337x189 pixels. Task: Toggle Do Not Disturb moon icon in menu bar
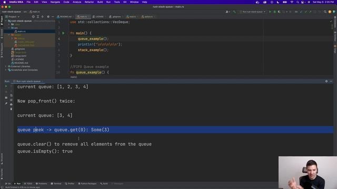point(278,2)
